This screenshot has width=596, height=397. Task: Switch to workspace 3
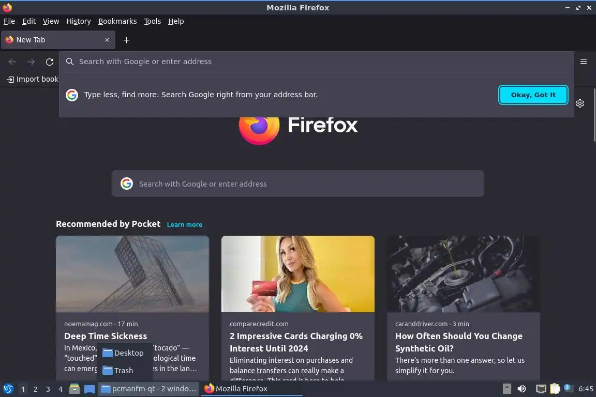(x=48, y=389)
